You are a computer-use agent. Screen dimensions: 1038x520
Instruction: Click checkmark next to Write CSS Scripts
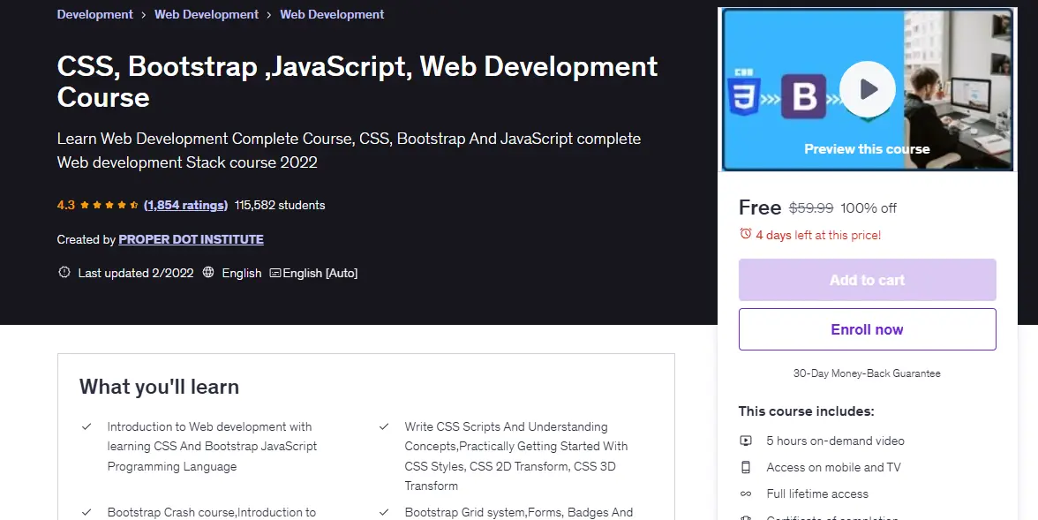pyautogui.click(x=383, y=426)
